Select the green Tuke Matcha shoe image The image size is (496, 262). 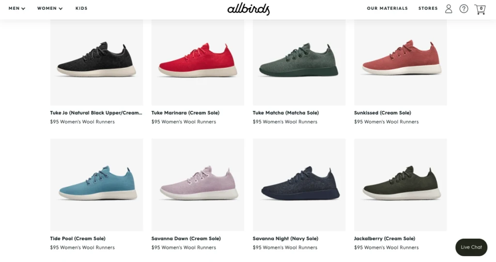(299, 62)
